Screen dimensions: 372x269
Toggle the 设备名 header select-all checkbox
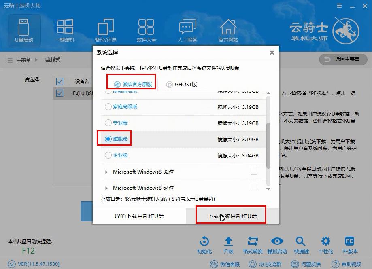[x=60, y=82]
